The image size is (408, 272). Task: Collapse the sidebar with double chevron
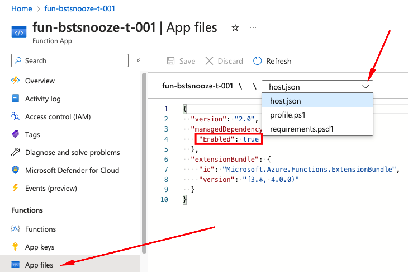click(139, 60)
